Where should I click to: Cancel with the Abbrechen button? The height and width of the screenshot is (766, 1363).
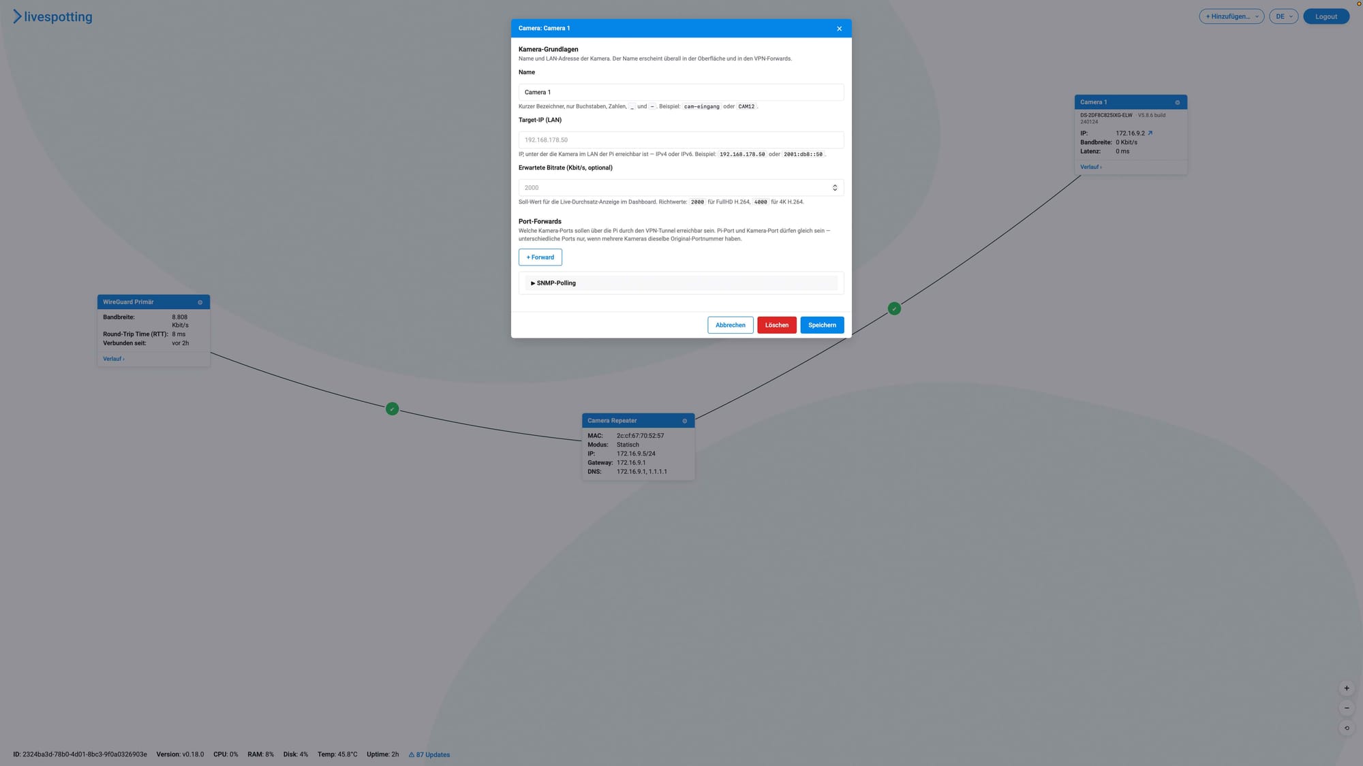[x=730, y=325]
